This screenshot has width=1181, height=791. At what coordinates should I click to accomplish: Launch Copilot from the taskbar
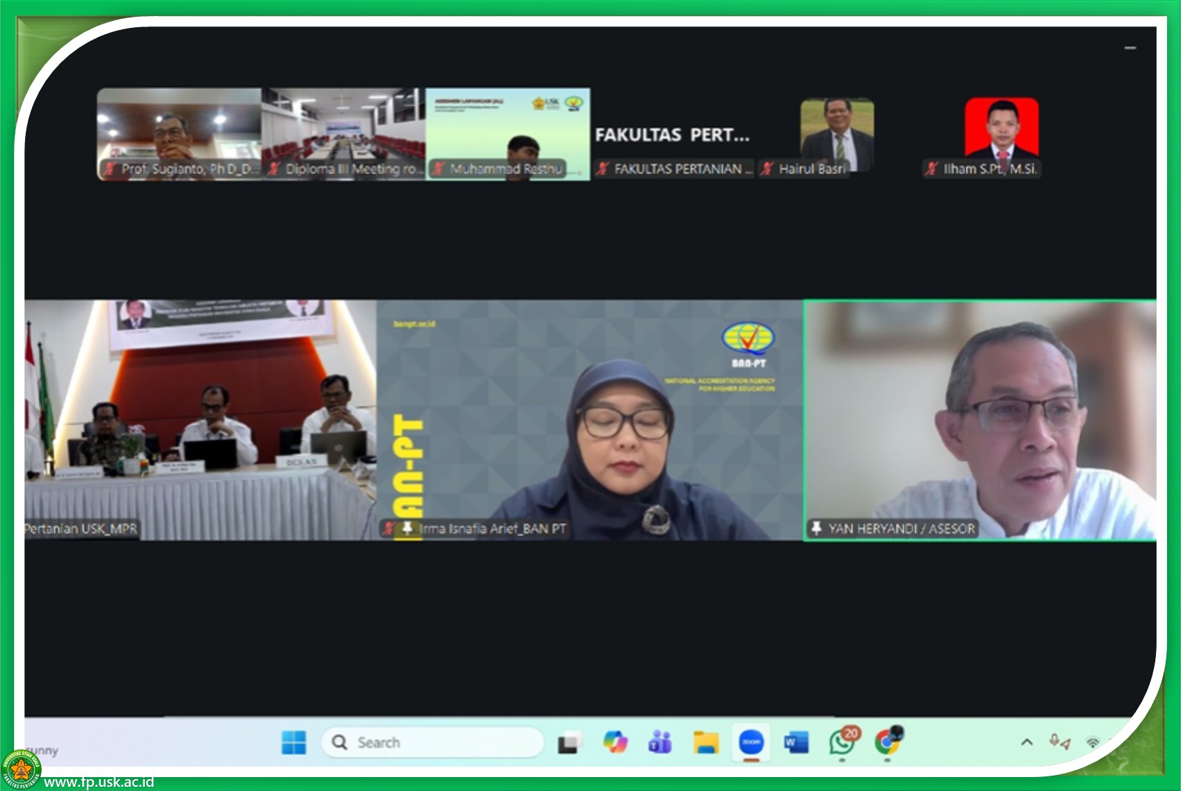pos(615,742)
